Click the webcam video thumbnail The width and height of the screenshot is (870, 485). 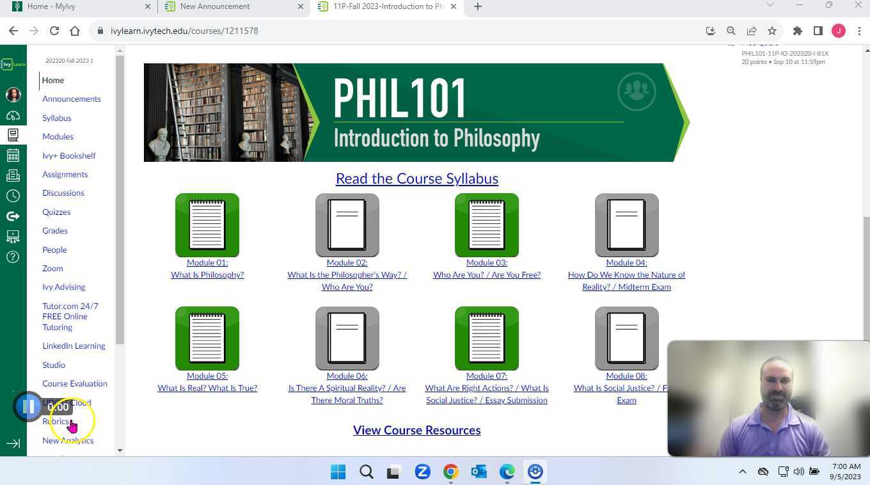point(768,397)
